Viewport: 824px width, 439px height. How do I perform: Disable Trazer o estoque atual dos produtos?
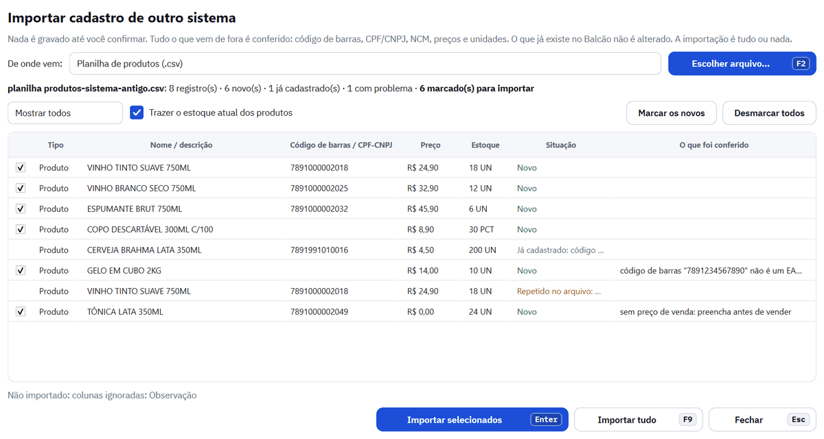(x=137, y=112)
